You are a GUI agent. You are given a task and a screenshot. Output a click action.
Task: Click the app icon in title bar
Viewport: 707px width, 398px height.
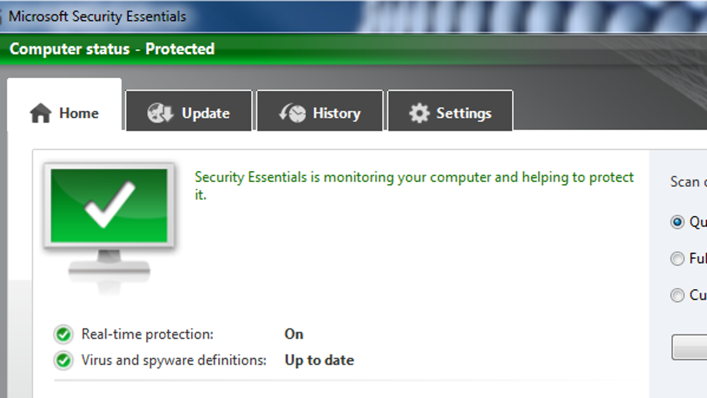2,16
